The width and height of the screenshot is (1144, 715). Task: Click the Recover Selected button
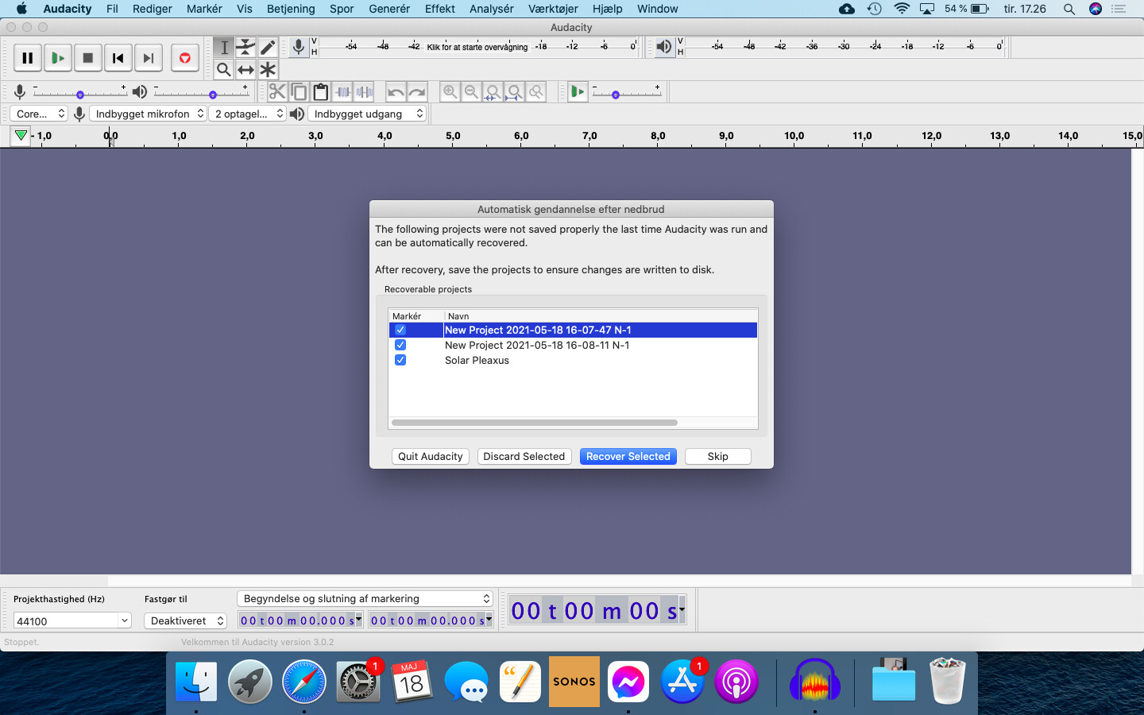coord(628,456)
